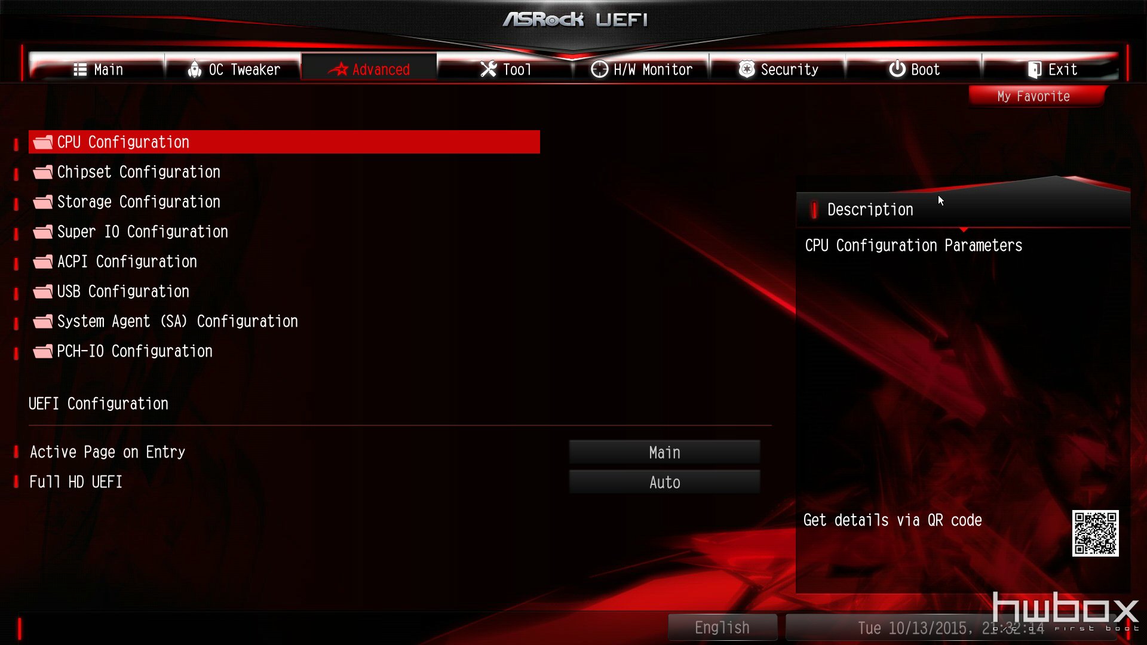This screenshot has height=645, width=1147.
Task: Open the Security menu tab
Action: (781, 69)
